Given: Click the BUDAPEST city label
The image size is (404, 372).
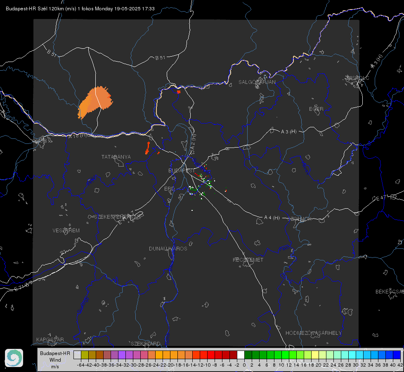Looking at the screenshot, I should point(182,170).
